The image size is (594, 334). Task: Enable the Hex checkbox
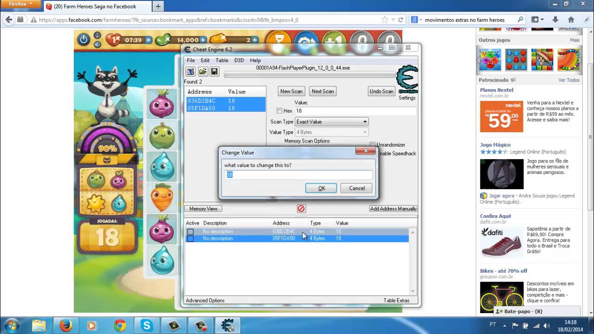pos(279,111)
